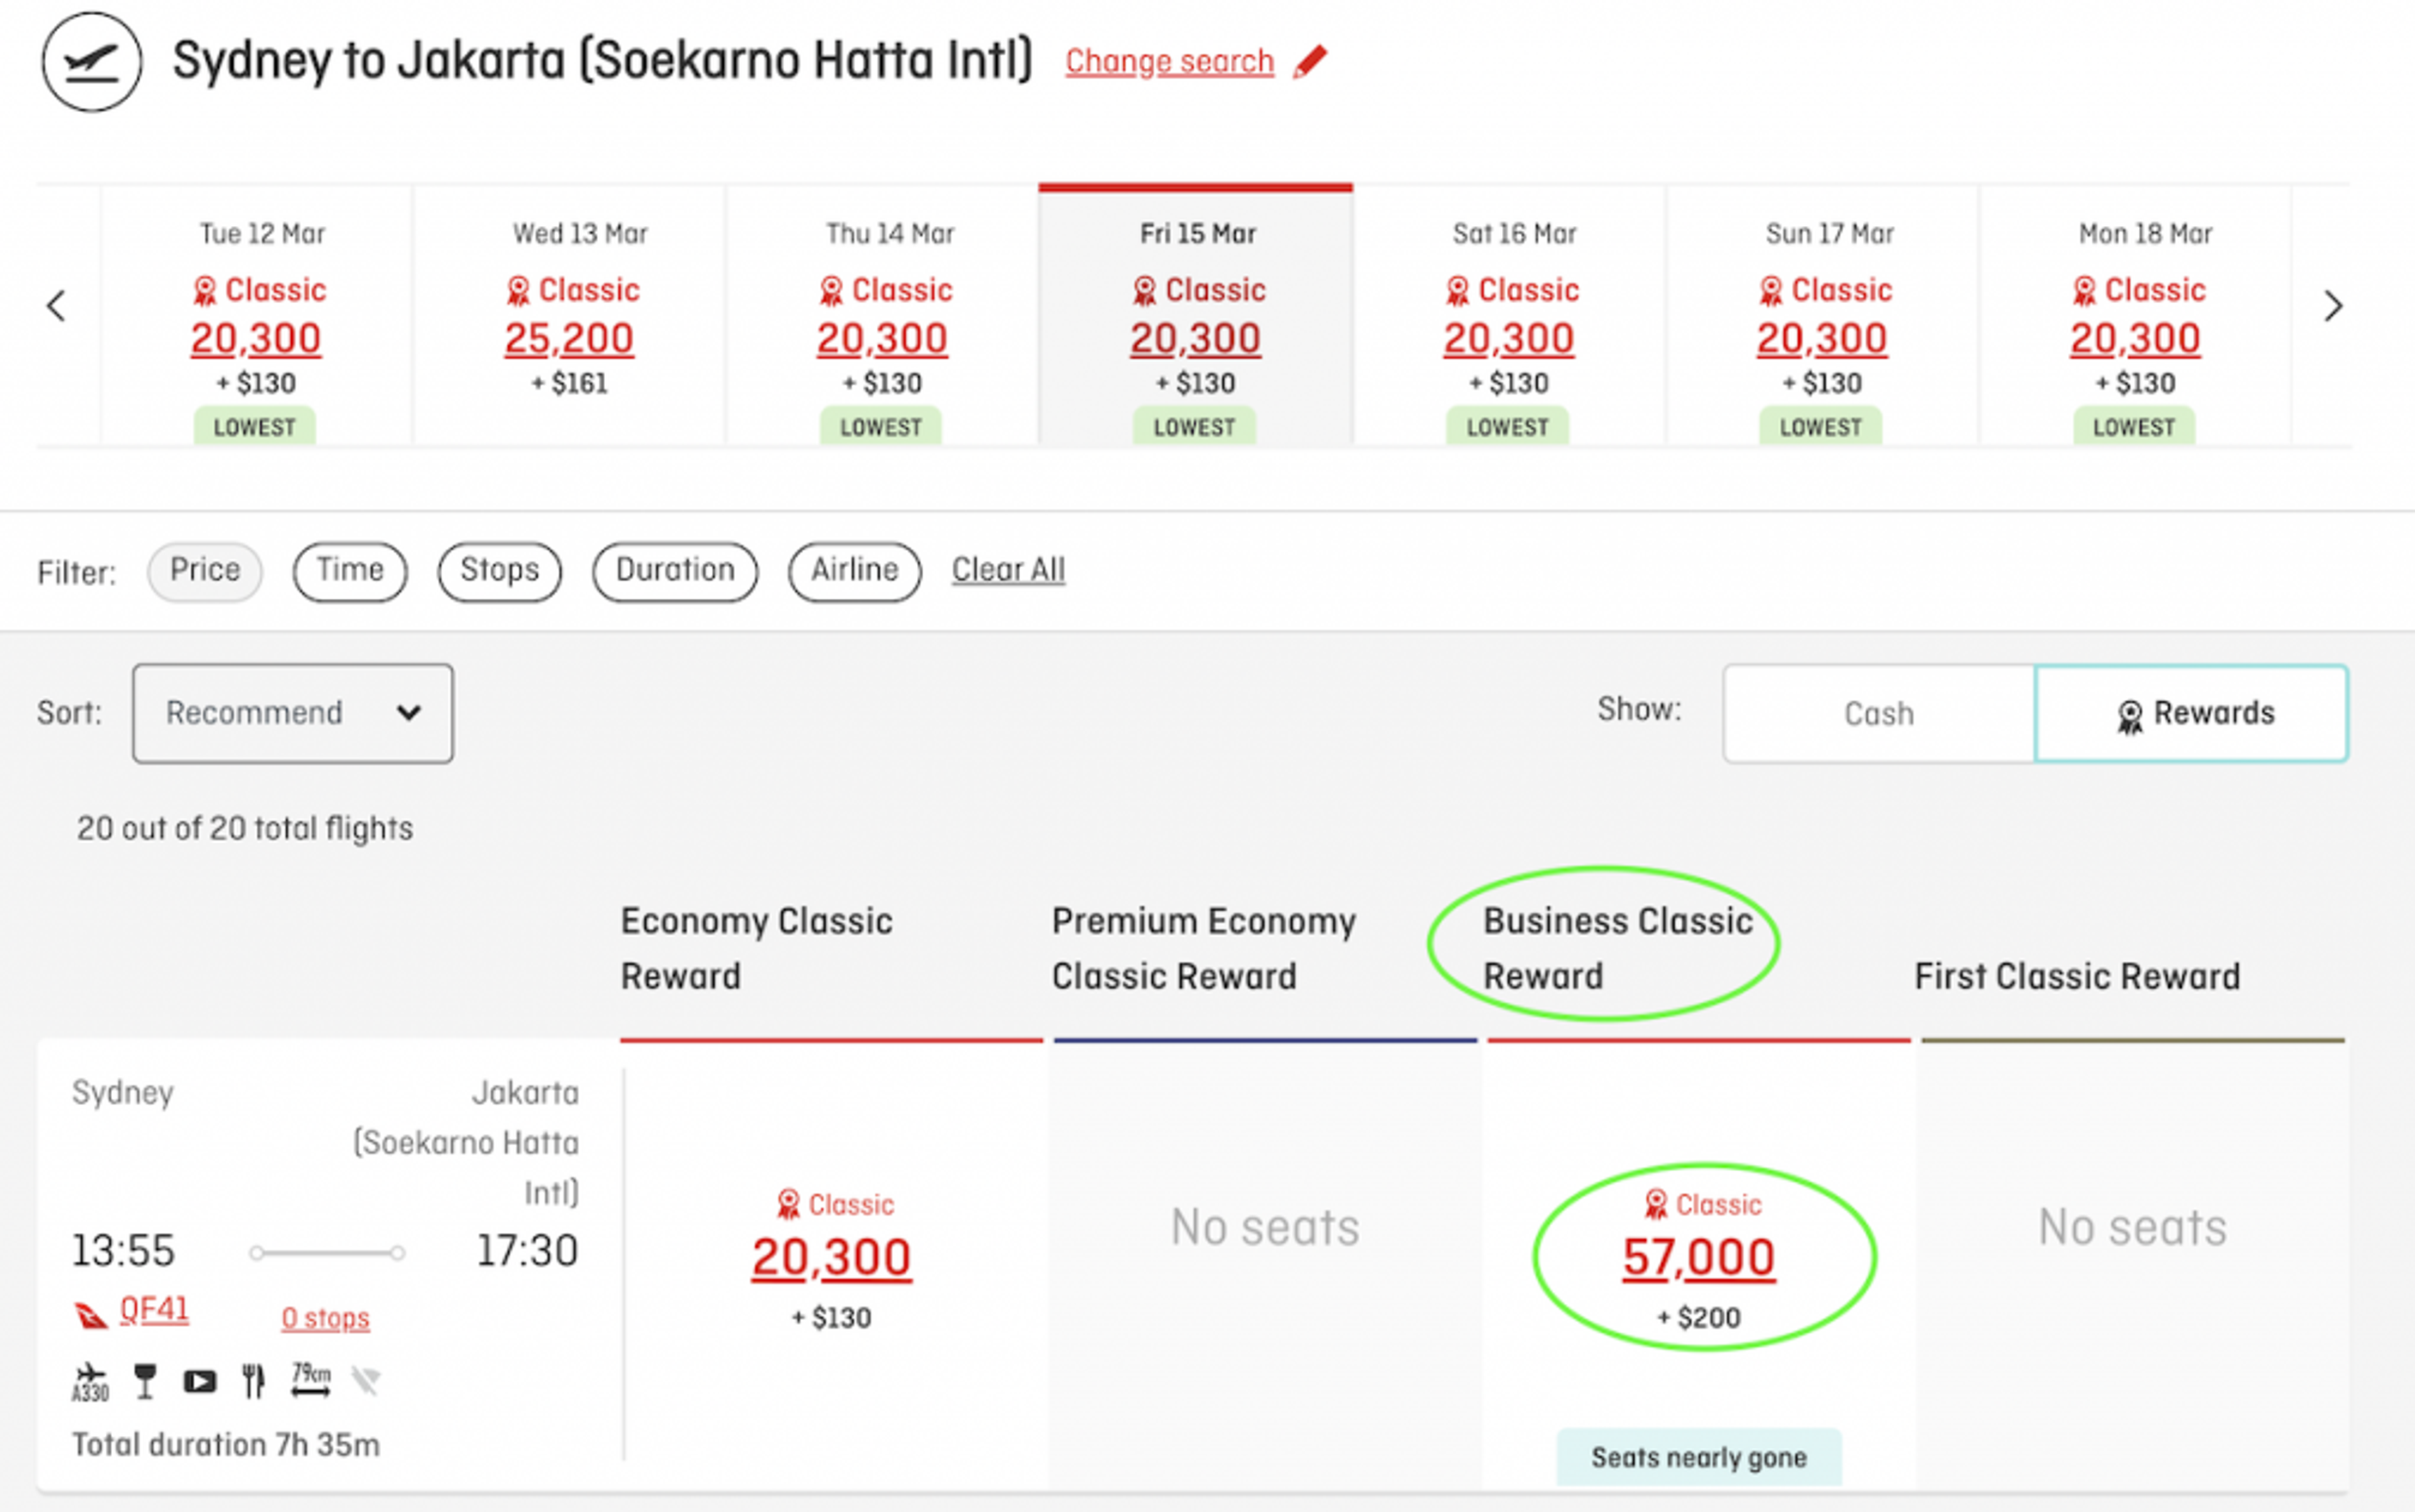Expand the Stops filter options
This screenshot has width=2415, height=1512.
tap(499, 571)
